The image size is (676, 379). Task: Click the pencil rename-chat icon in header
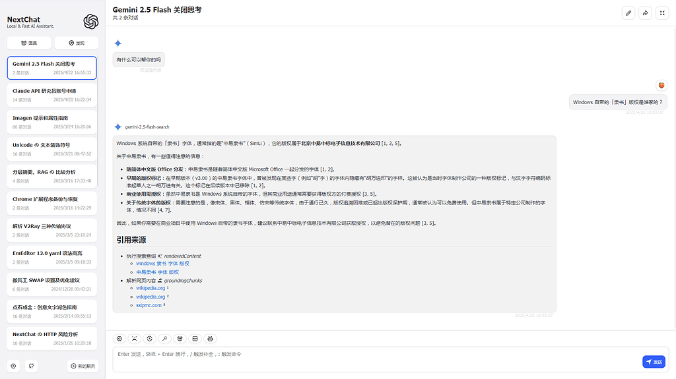point(628,13)
